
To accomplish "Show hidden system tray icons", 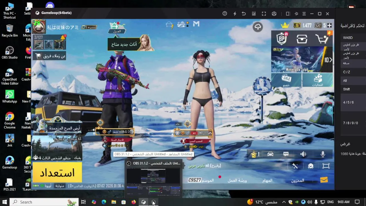I will tap(284, 202).
